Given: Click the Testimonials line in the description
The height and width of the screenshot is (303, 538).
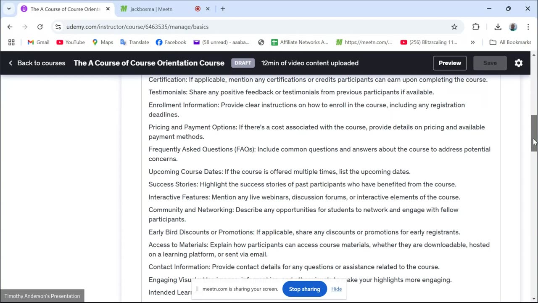Looking at the screenshot, I should (291, 92).
